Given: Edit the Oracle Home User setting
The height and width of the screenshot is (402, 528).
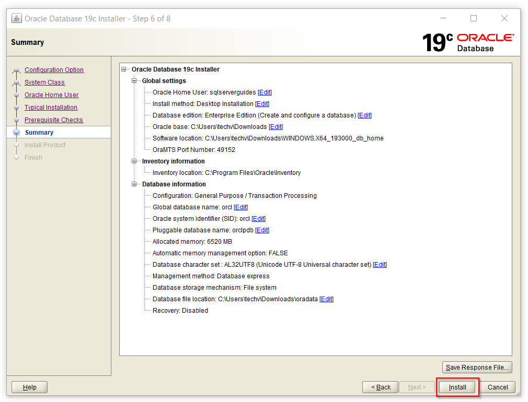Looking at the screenshot, I should click(x=265, y=92).
